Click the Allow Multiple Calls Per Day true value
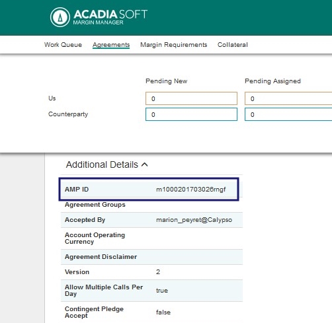Viewport: 332px width, 323px height. (x=162, y=291)
